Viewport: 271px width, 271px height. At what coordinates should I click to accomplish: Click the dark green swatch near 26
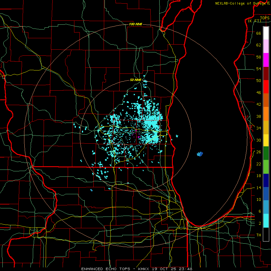pos(266,153)
